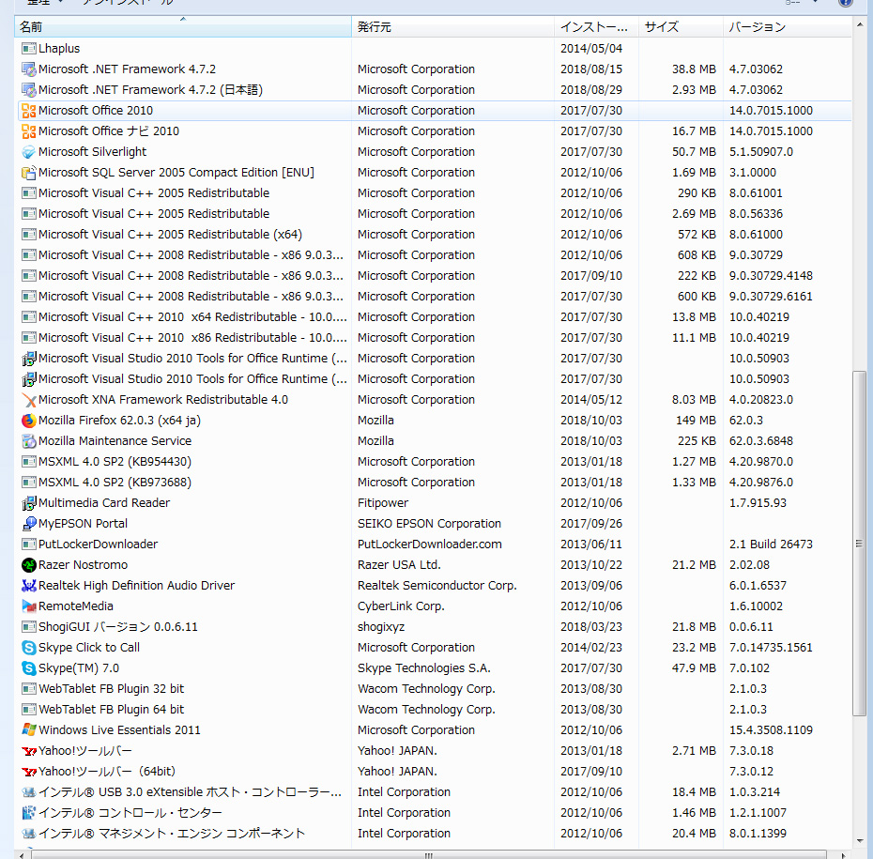873x859 pixels.
Task: Click the version value 6.0.1.6537
Action: coord(758,585)
